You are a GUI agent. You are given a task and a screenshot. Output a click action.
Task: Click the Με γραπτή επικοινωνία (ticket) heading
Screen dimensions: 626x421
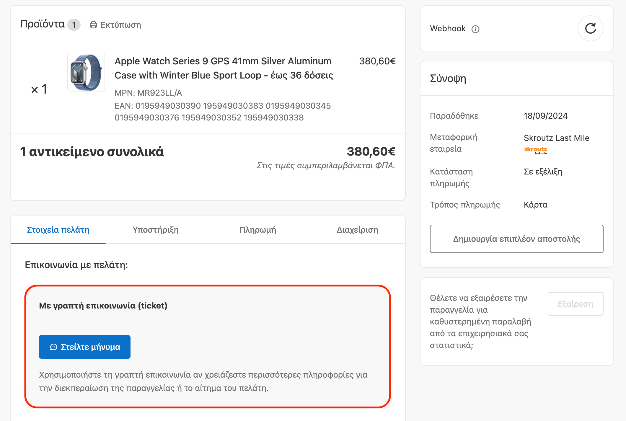pyautogui.click(x=103, y=306)
